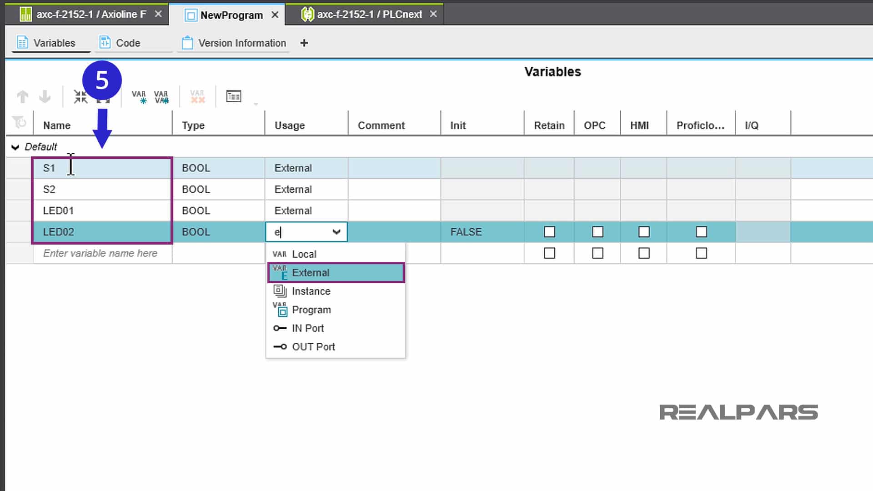The image size is (873, 491).
Task: Click the move variable down arrow icon
Action: pyautogui.click(x=45, y=96)
